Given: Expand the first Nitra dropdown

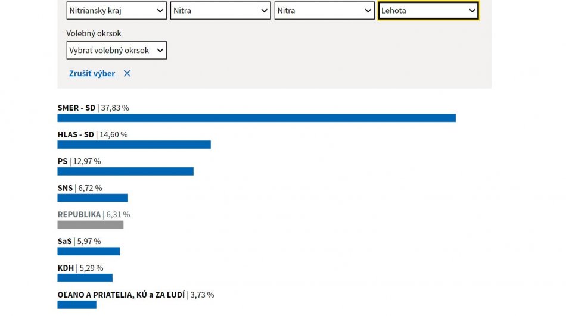Looking at the screenshot, I should tap(220, 11).
